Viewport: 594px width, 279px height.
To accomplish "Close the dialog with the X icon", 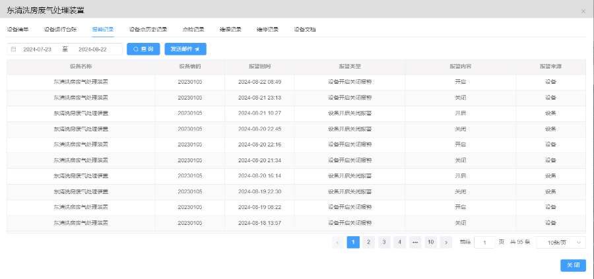I will click(x=583, y=11).
